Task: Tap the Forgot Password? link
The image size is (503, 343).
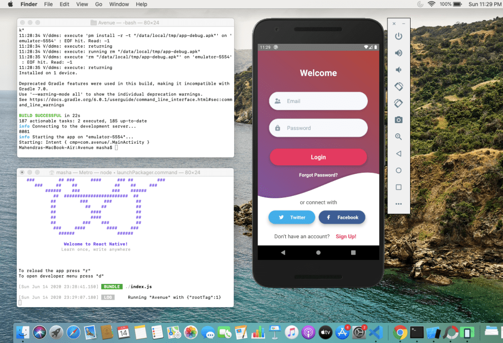Action: point(318,175)
